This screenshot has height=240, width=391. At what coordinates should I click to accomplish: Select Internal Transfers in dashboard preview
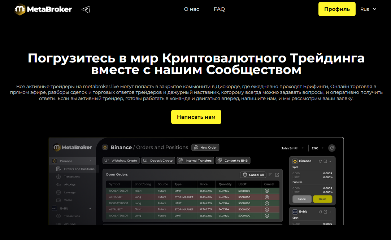pyautogui.click(x=195, y=161)
